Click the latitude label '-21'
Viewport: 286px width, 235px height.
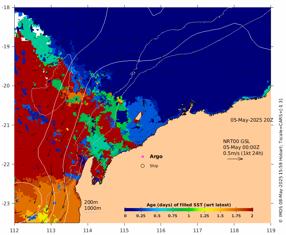(x=5, y=125)
